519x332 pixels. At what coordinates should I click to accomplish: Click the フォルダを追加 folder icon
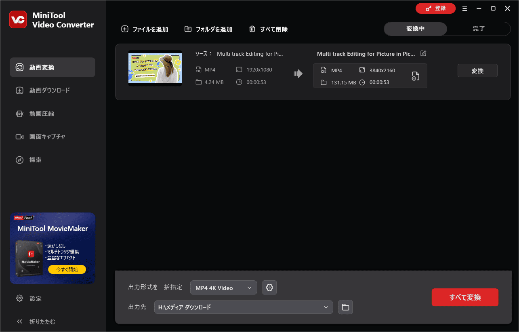(x=188, y=29)
